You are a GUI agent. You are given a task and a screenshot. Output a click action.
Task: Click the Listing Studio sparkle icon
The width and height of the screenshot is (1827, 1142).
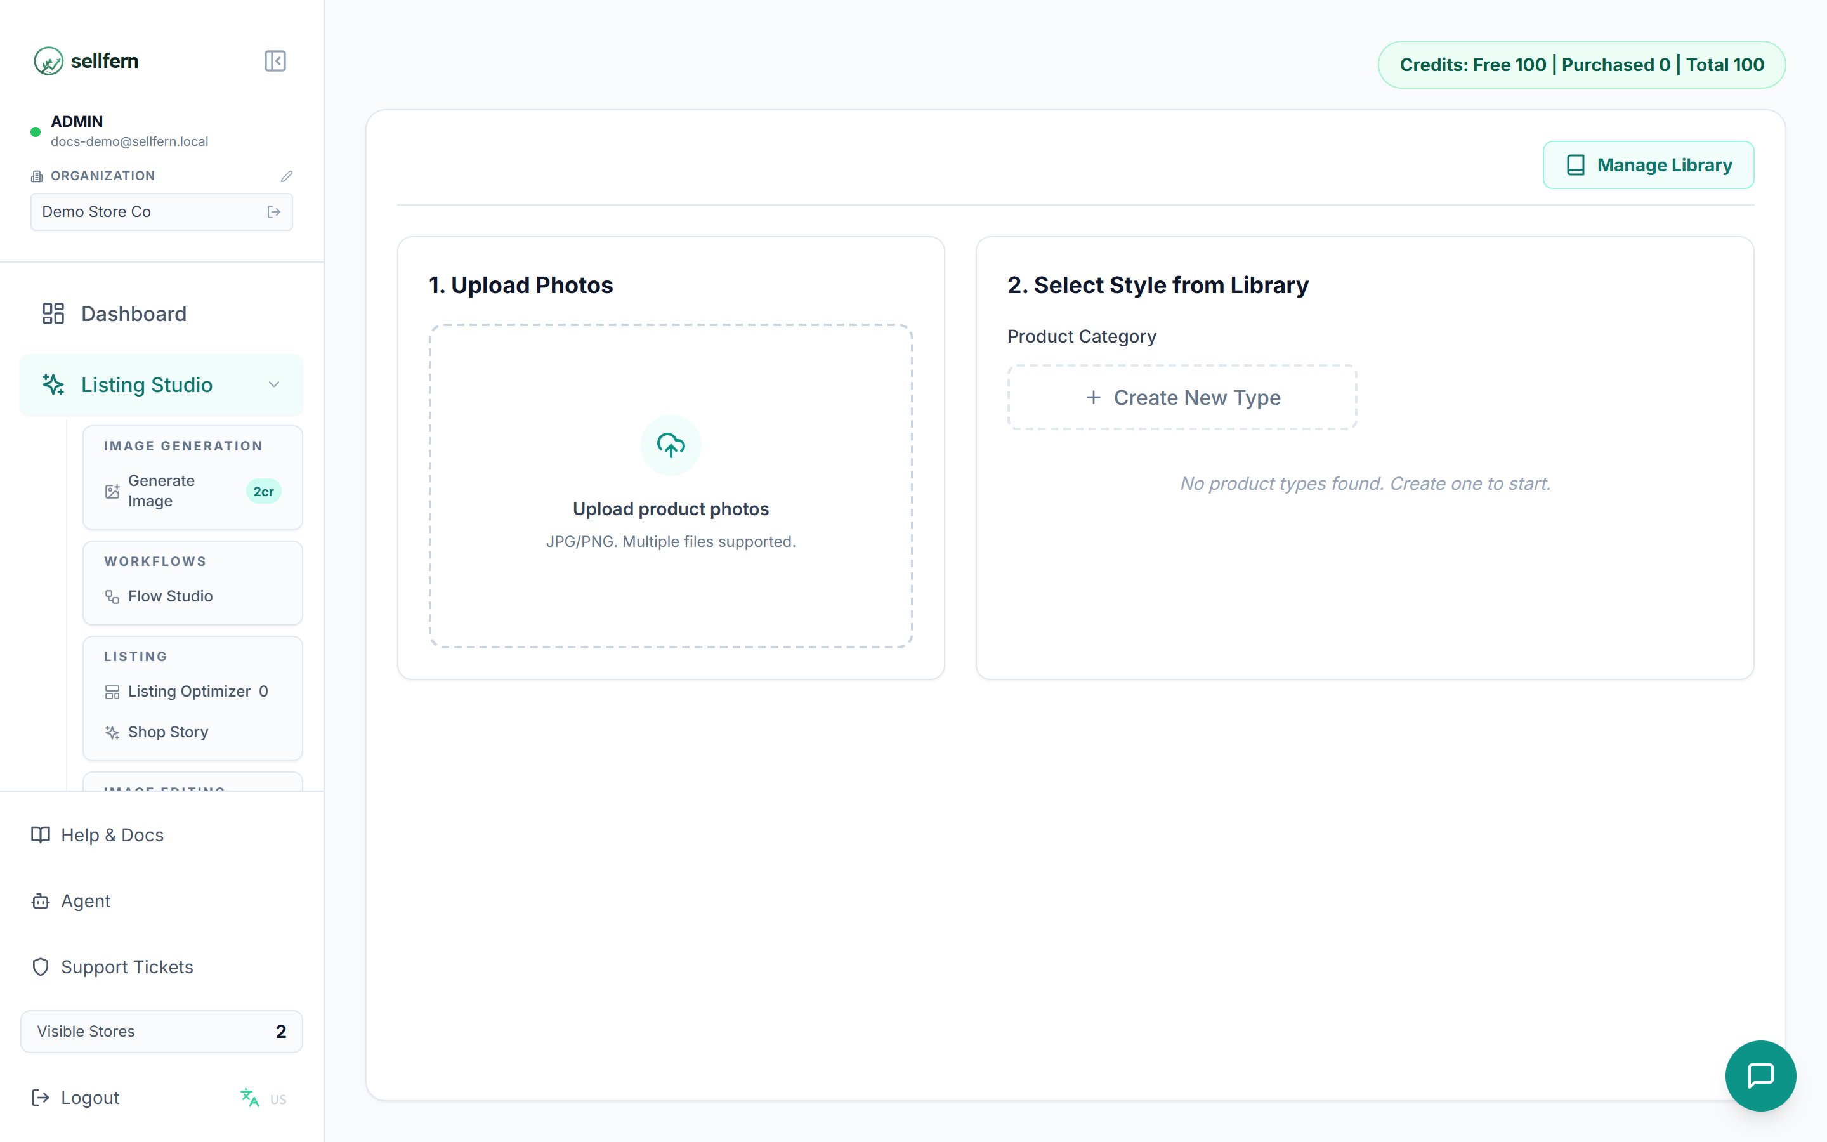[53, 384]
